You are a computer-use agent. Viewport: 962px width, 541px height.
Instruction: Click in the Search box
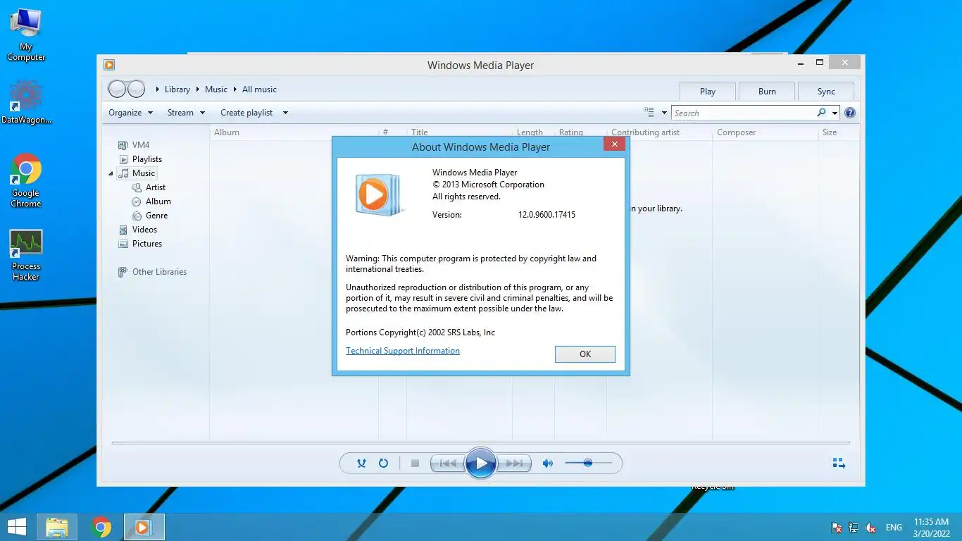[743, 113]
